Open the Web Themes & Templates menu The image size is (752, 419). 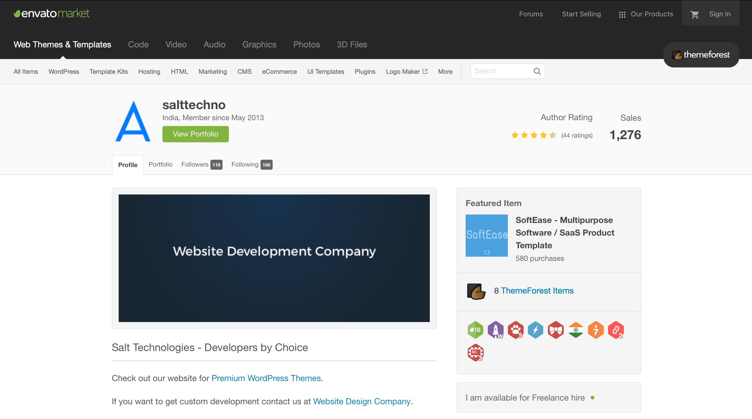62,44
